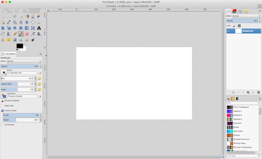Select the Airbrush tool
This screenshot has width=262, height=159.
coord(33,34)
